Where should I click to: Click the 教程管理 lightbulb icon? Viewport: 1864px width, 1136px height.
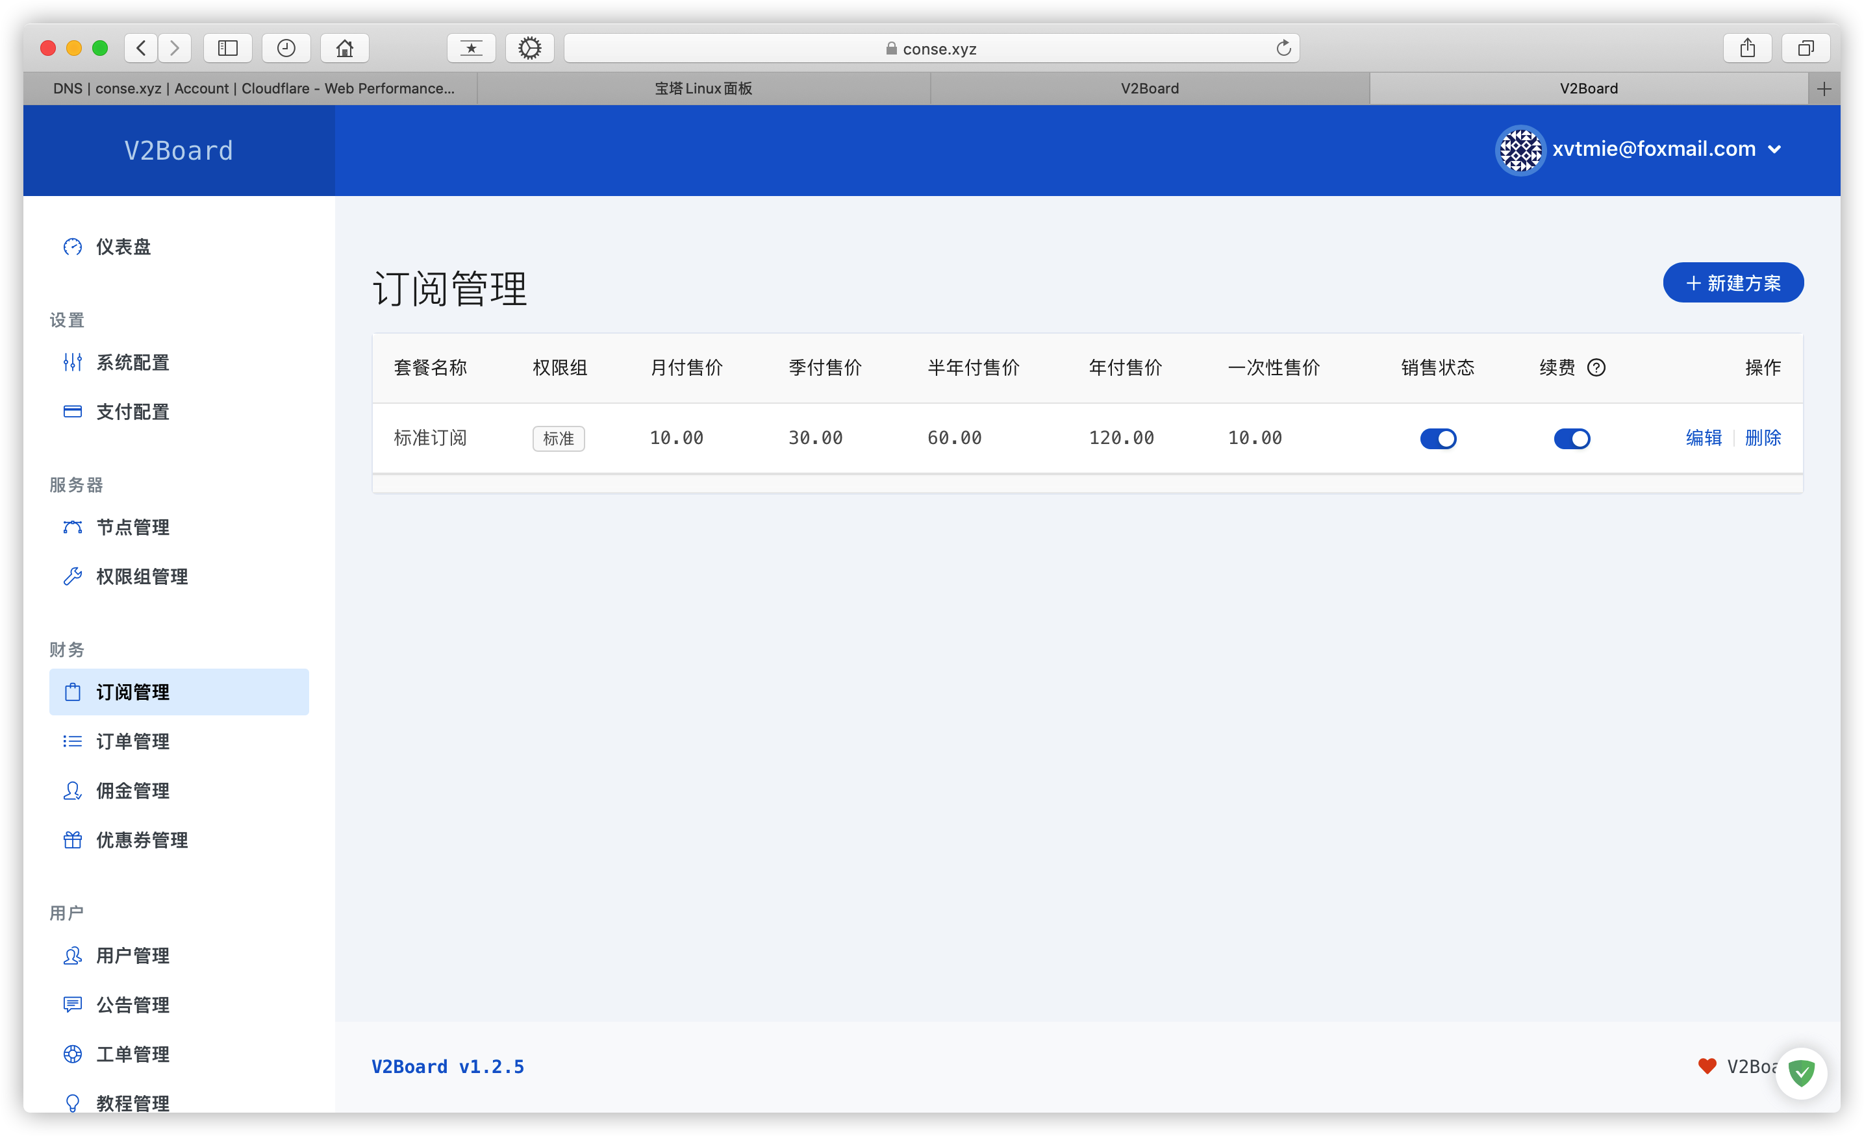click(73, 1103)
